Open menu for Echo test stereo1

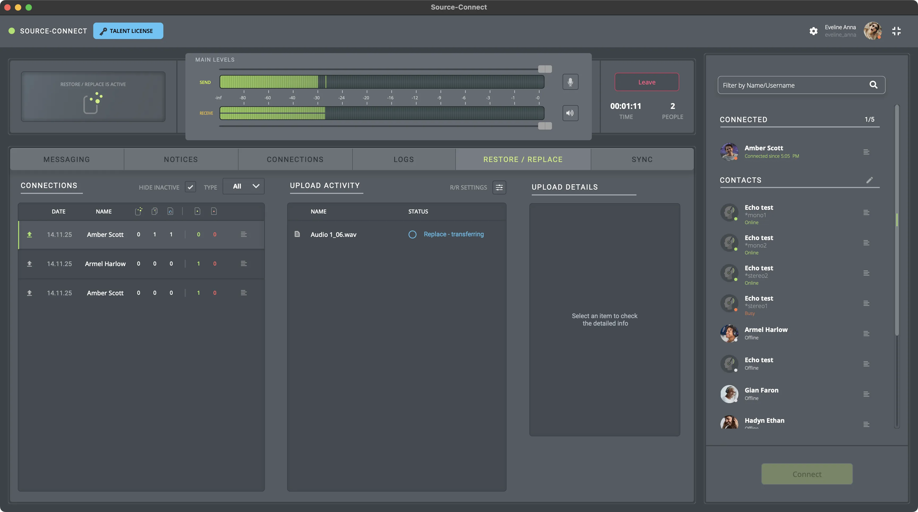866,304
